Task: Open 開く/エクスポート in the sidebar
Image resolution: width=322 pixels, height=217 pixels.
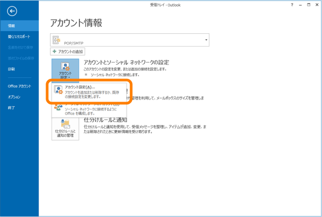Action: pos(19,37)
